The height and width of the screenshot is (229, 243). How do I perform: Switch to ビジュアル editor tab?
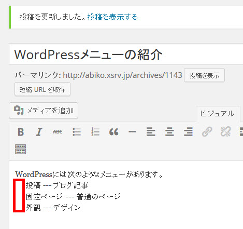(218, 114)
